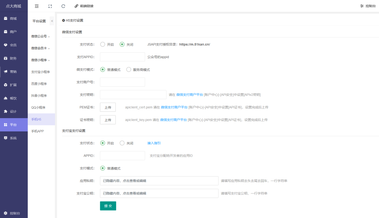Open 设计 section in left sidebar

(x=13, y=111)
